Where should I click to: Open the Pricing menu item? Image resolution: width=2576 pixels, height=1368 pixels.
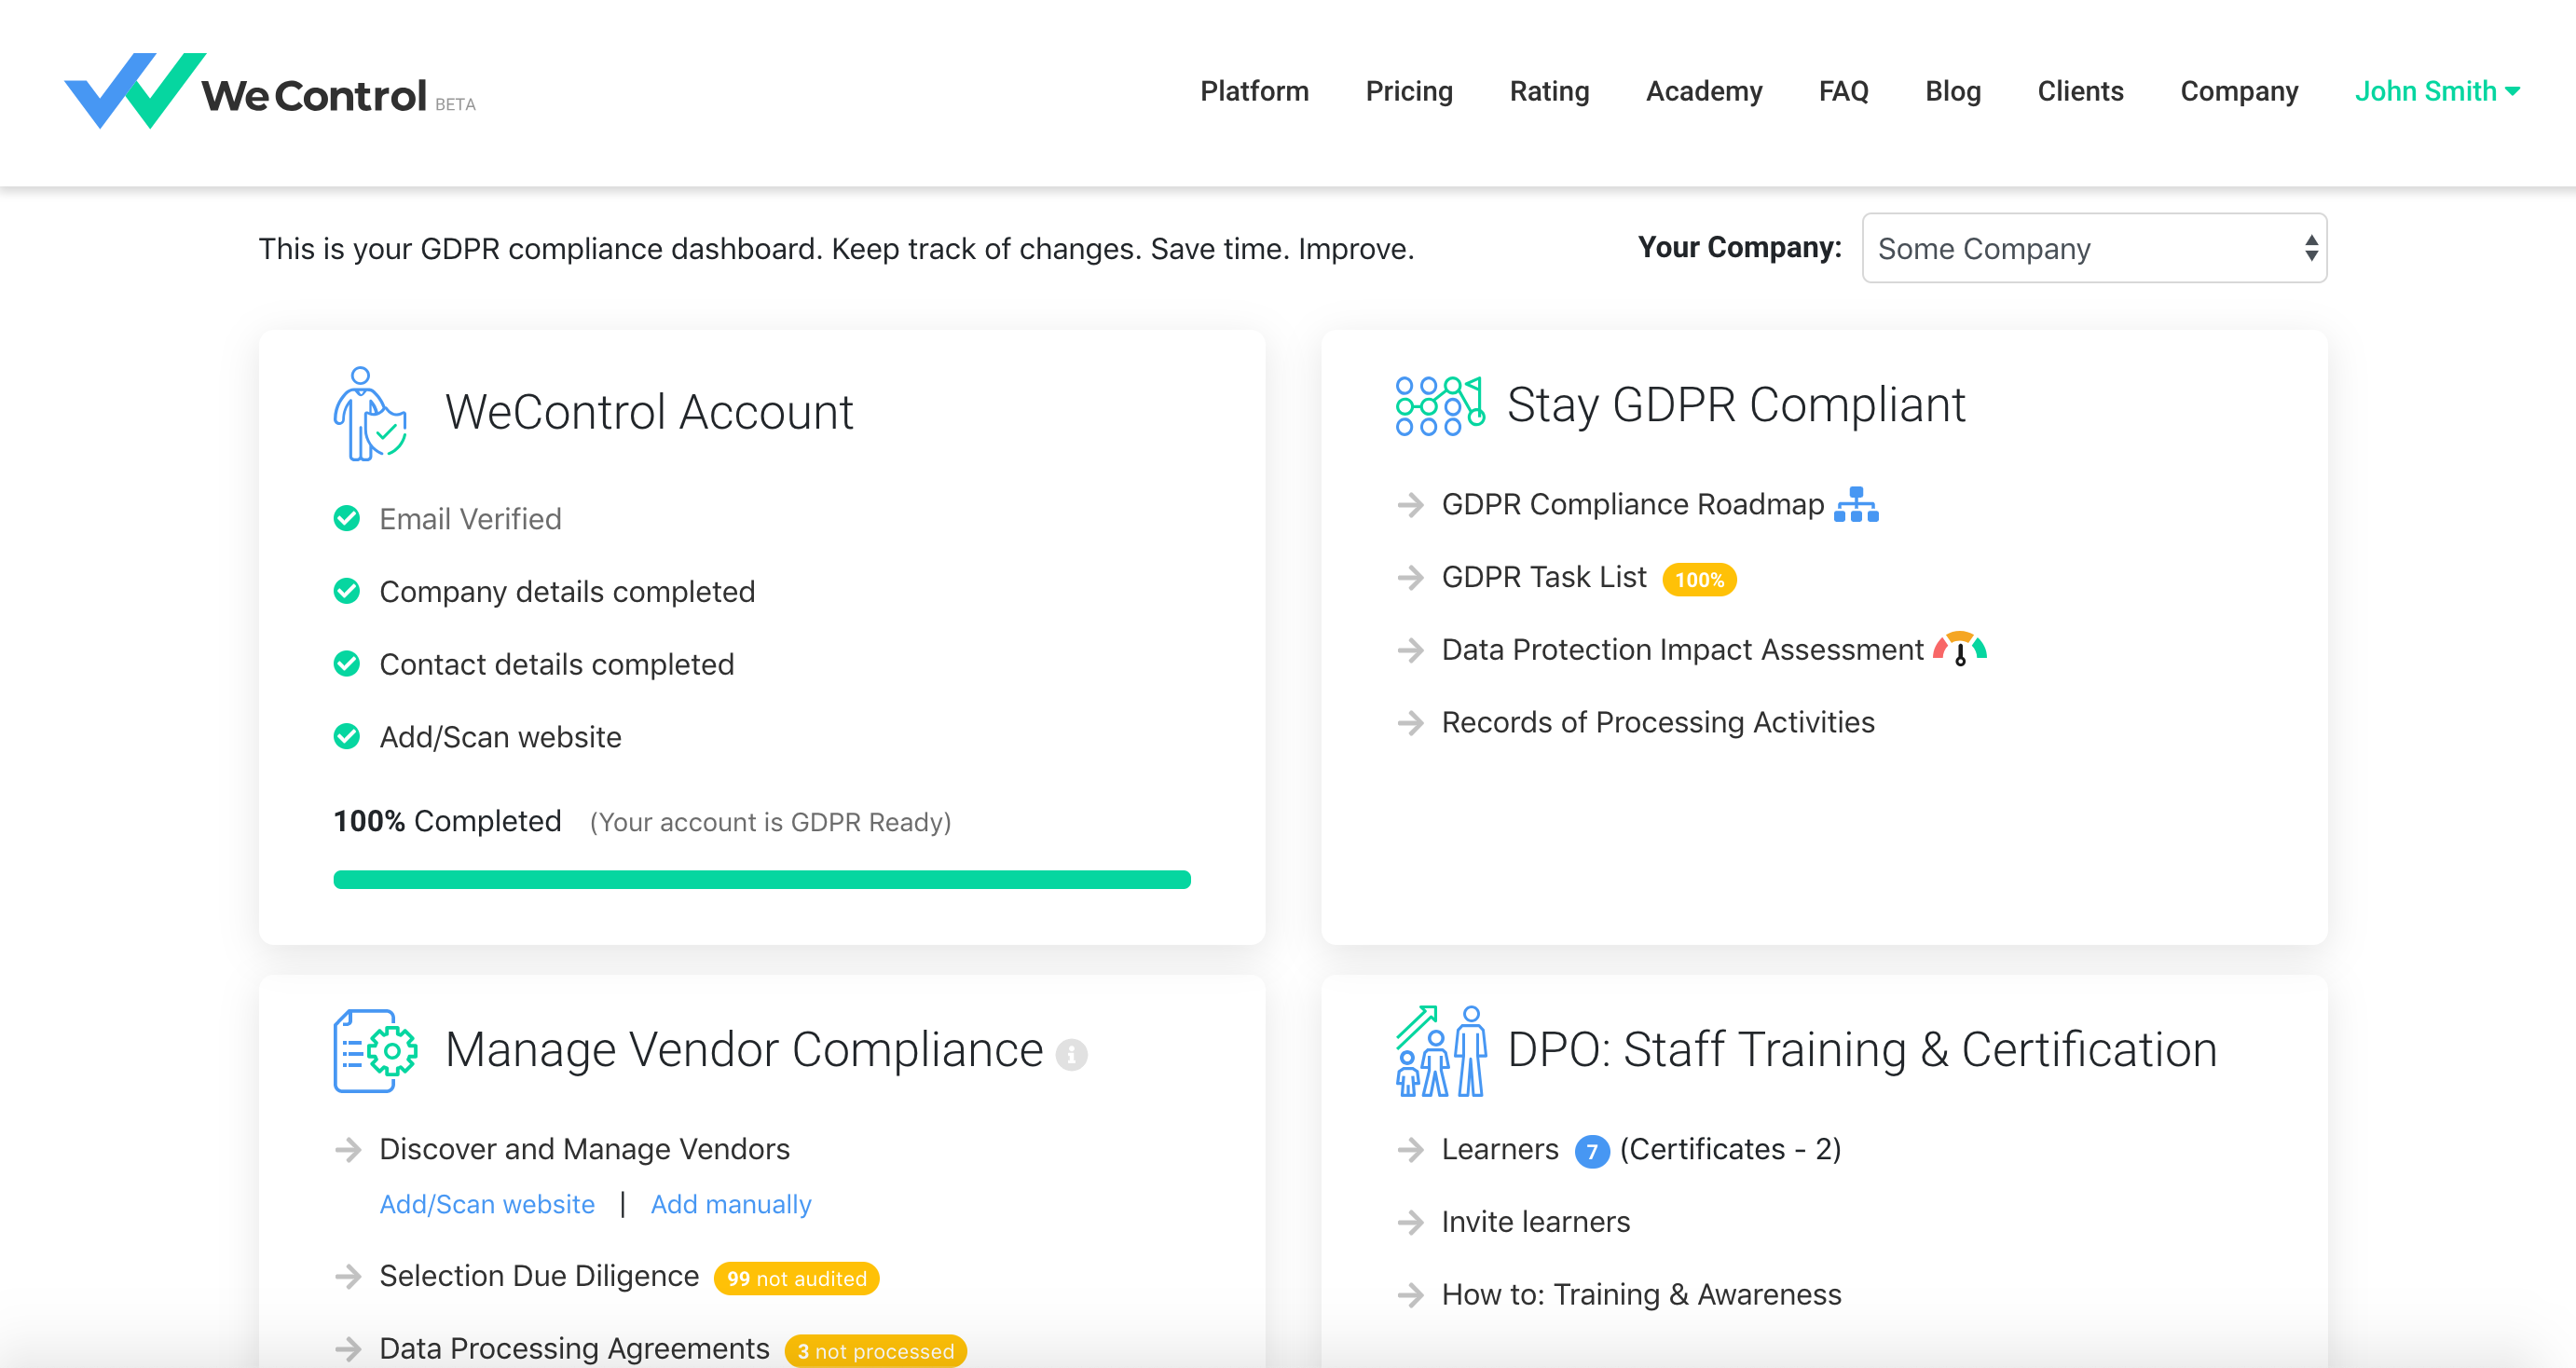[1408, 91]
